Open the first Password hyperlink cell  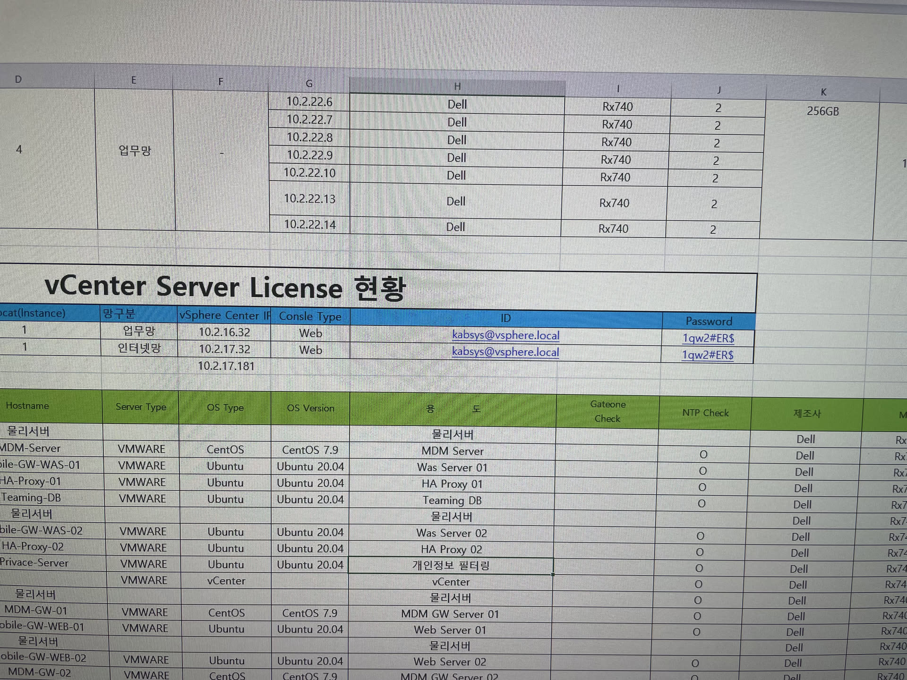(708, 338)
